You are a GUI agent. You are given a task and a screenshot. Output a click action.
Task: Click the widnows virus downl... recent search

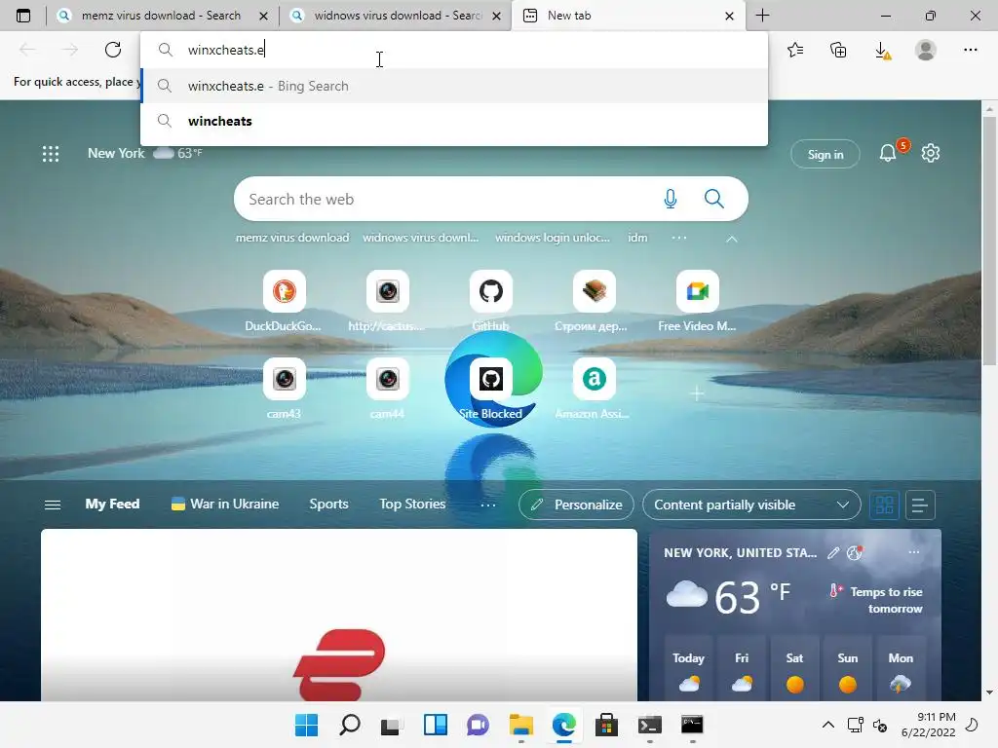[x=421, y=238]
